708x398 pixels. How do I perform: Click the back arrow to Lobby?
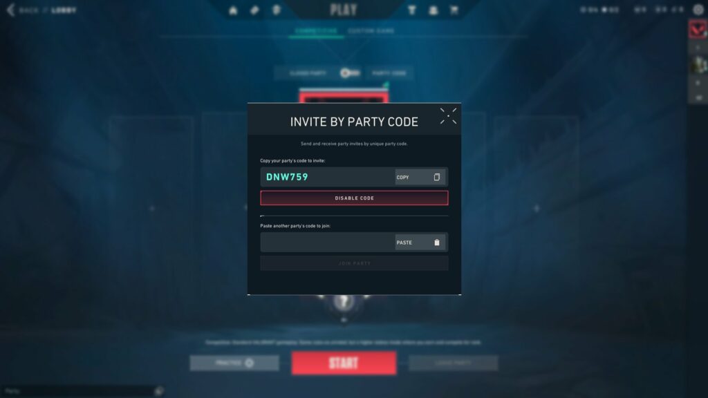11,10
